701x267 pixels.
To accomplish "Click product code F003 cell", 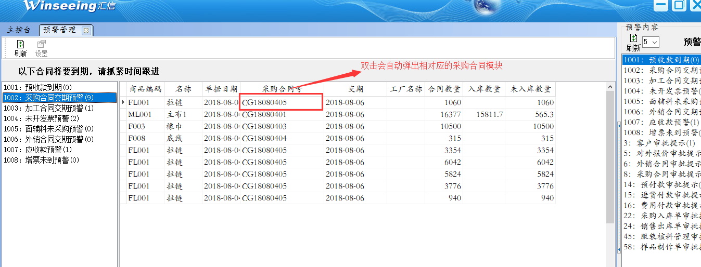I will pos(146,126).
